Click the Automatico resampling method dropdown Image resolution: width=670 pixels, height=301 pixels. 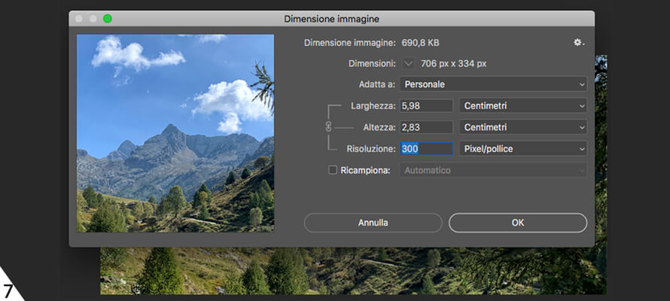pos(493,171)
